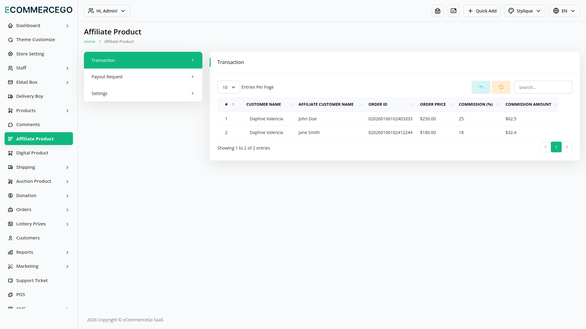This screenshot has width=586, height=329.
Task: Open the Hi, Admin! user dropdown
Action: pos(107,11)
